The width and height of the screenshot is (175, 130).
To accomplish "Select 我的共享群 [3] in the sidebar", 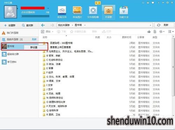I will (x=15, y=39).
